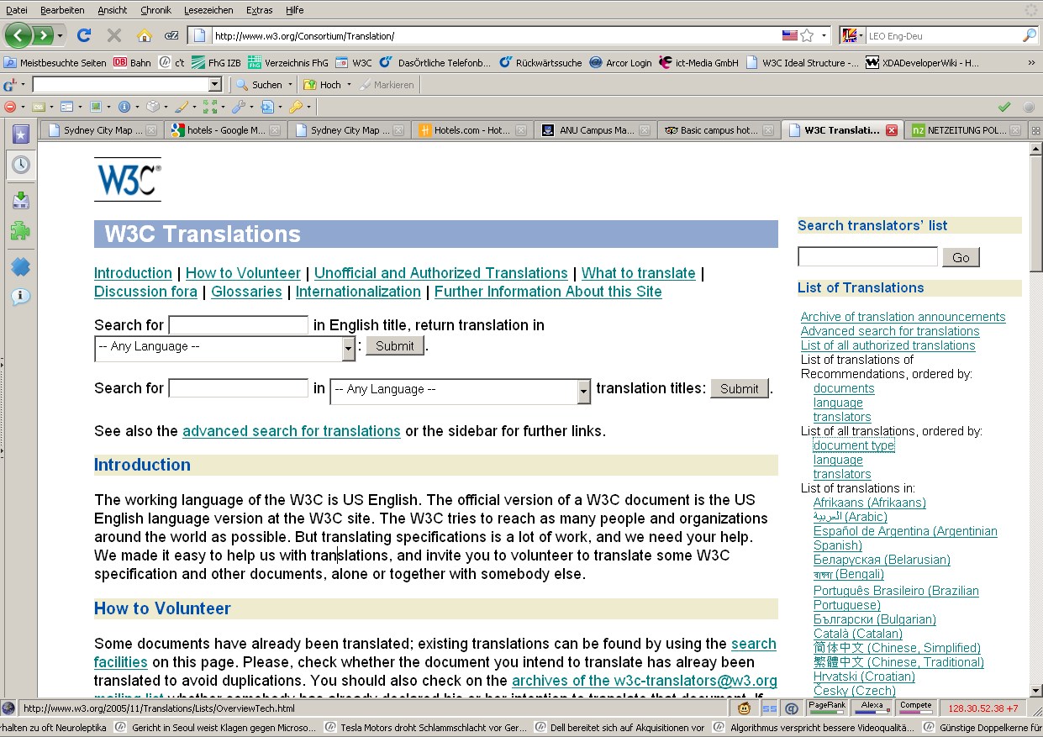
Task: Switch to the NETZEITUNG POL tab
Action: (x=968, y=130)
